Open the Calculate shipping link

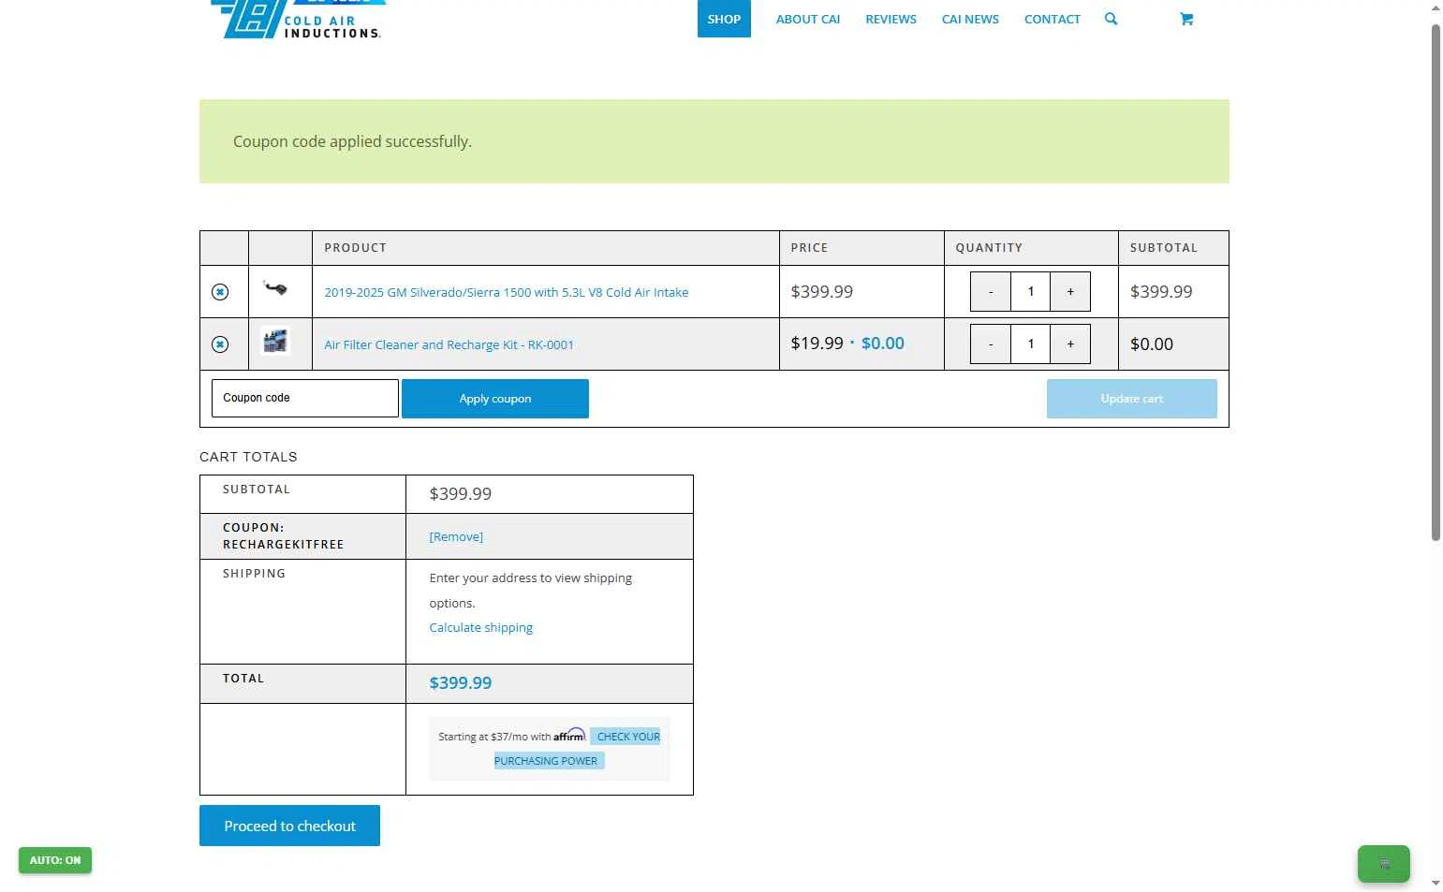pos(480,627)
